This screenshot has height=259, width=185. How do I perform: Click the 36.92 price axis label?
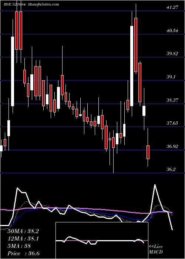(x=173, y=147)
